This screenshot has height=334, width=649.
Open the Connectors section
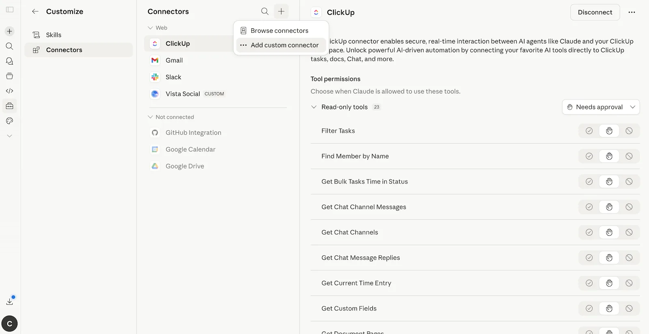point(79,50)
